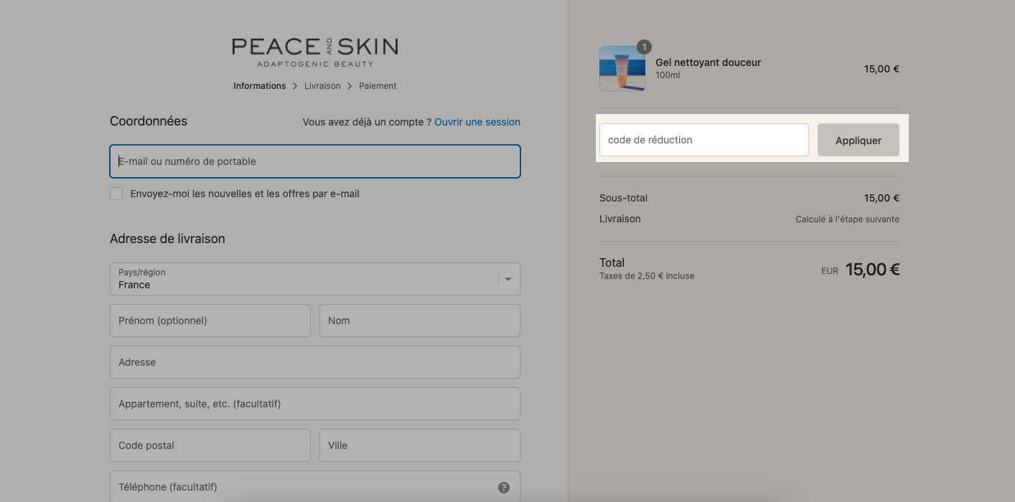Open the Gel nettoyant douceur product thumbnail
The width and height of the screenshot is (1015, 502).
[x=622, y=69]
